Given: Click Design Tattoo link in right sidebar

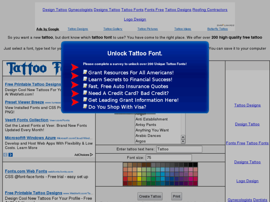Looking at the screenshot, I should click(247, 124).
